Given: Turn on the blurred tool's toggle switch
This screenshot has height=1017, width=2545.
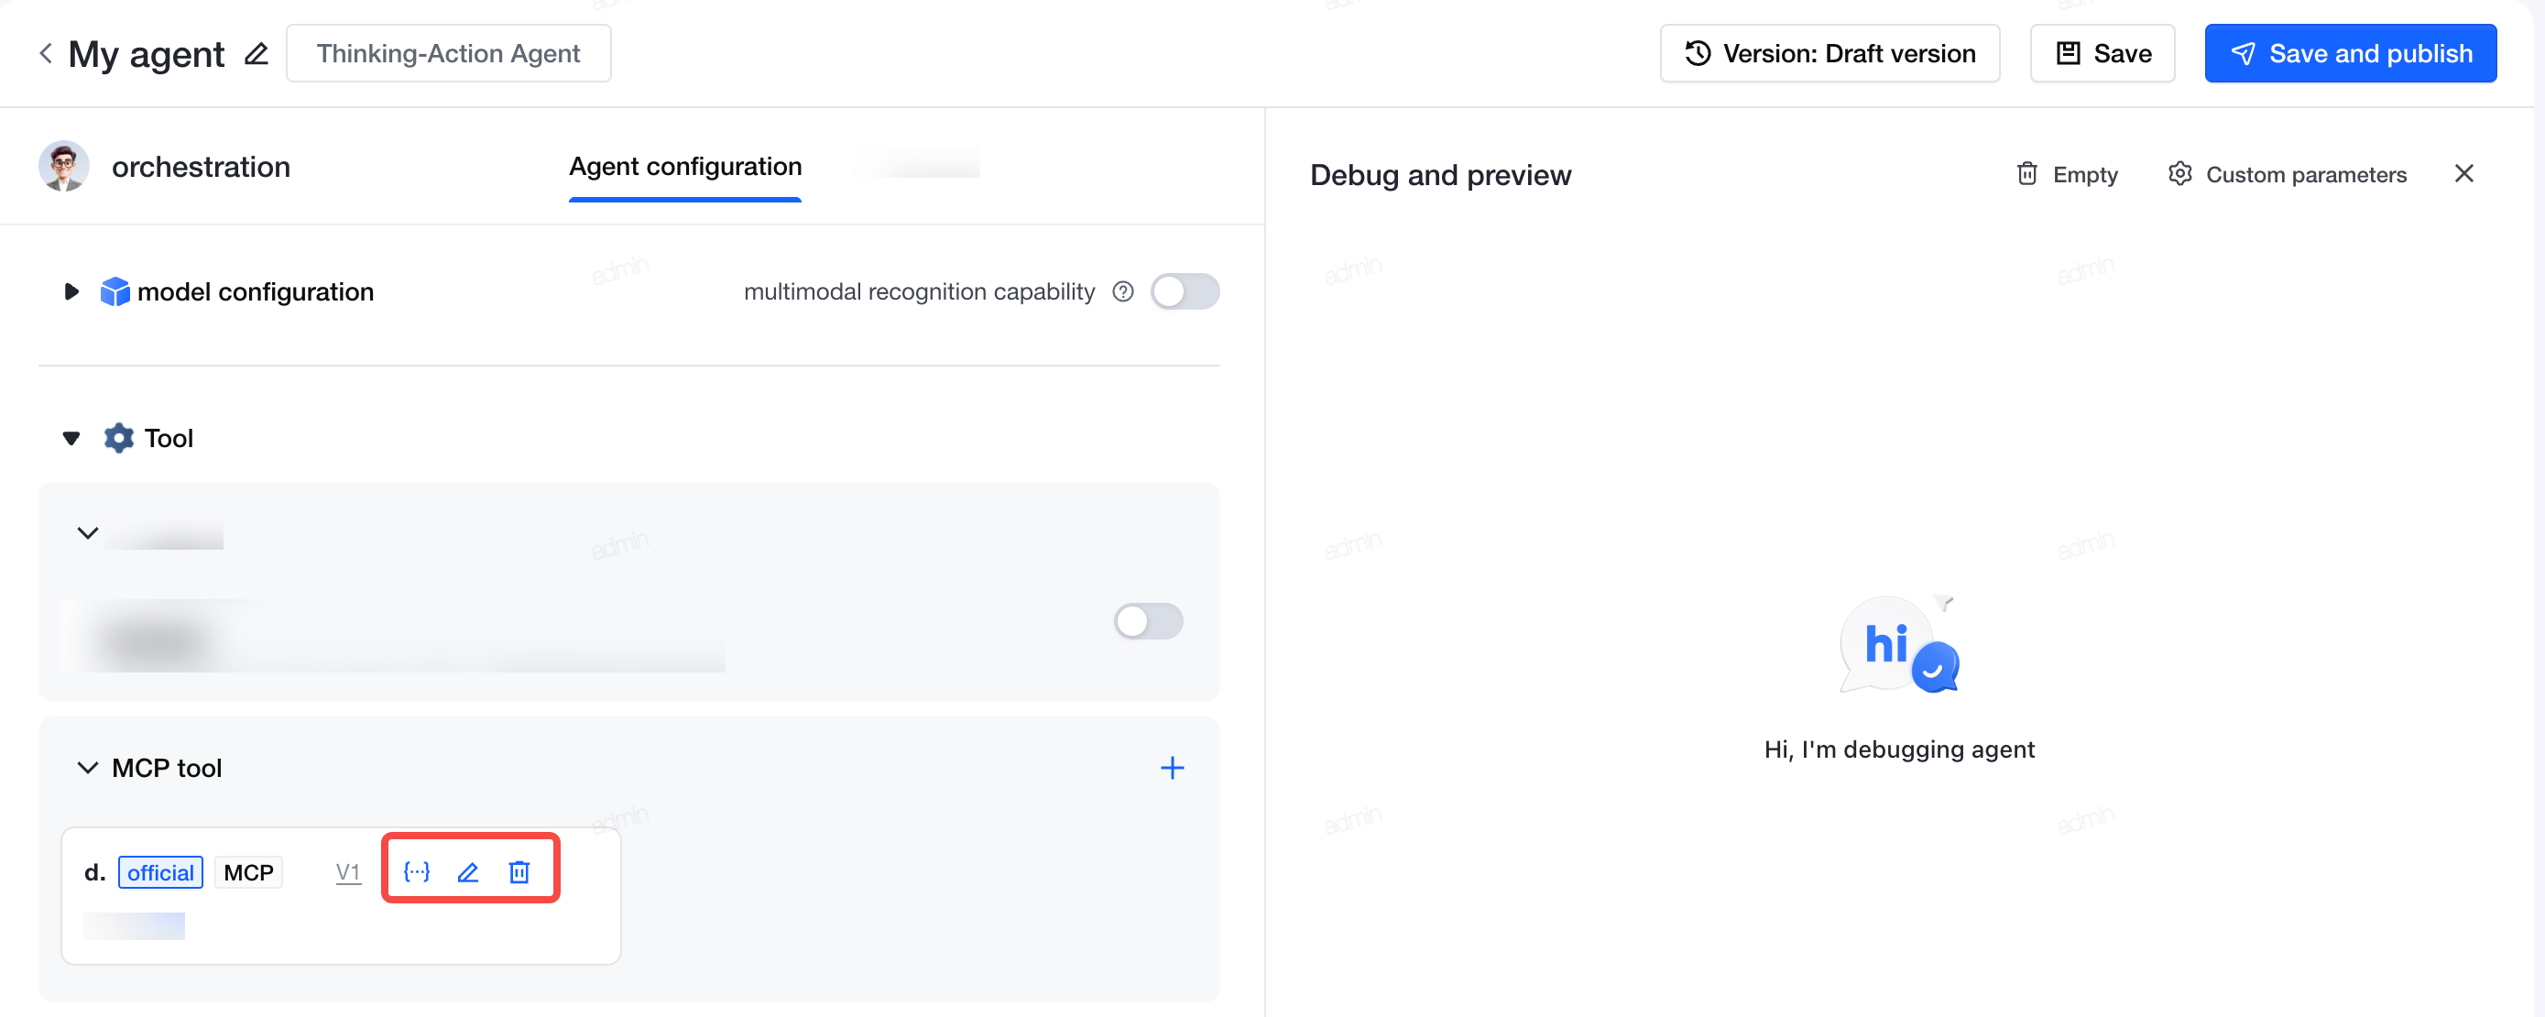Looking at the screenshot, I should [1148, 620].
